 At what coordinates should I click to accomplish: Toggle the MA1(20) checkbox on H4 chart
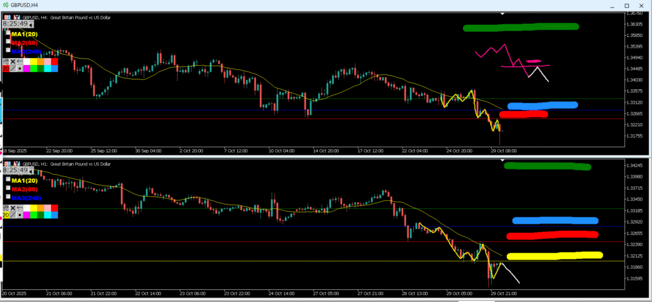click(8, 32)
